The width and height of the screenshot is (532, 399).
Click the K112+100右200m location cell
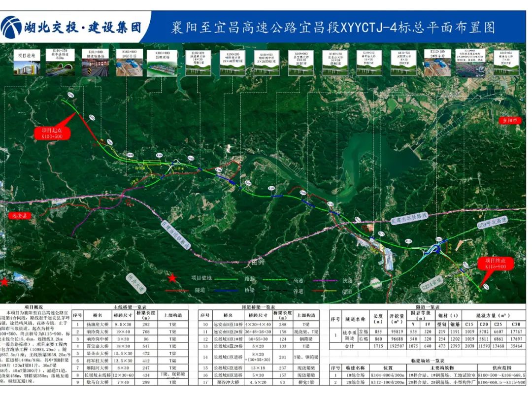[x=388, y=382]
